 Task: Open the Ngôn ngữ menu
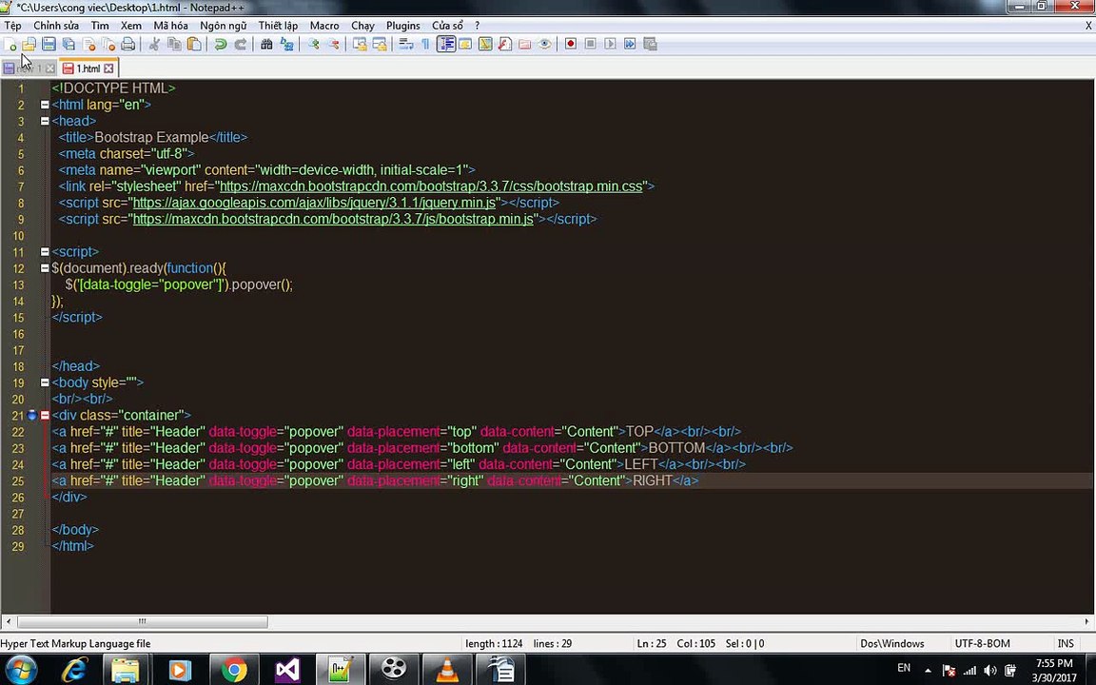click(223, 25)
